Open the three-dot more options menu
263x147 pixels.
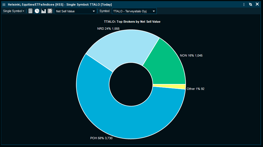pos(244,4)
